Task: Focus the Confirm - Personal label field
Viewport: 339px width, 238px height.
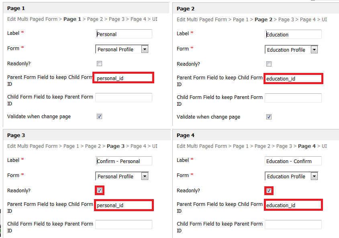Action: pos(124,161)
